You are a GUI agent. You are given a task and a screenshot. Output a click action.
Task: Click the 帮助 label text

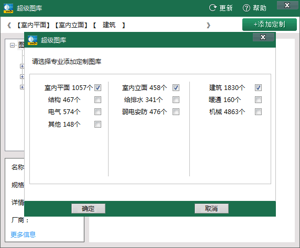coord(260,8)
